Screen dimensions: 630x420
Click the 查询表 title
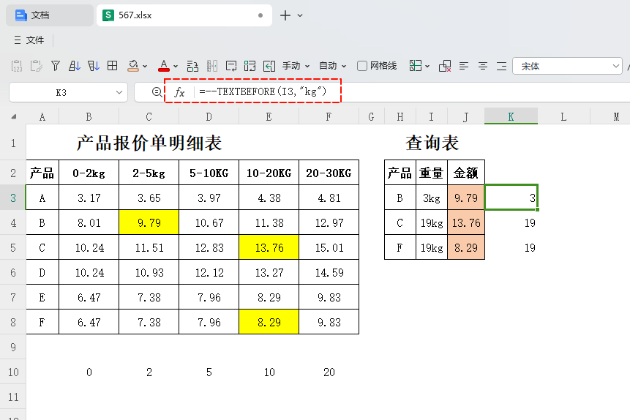click(432, 143)
